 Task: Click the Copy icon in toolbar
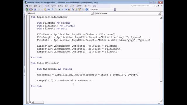coord(42,10)
